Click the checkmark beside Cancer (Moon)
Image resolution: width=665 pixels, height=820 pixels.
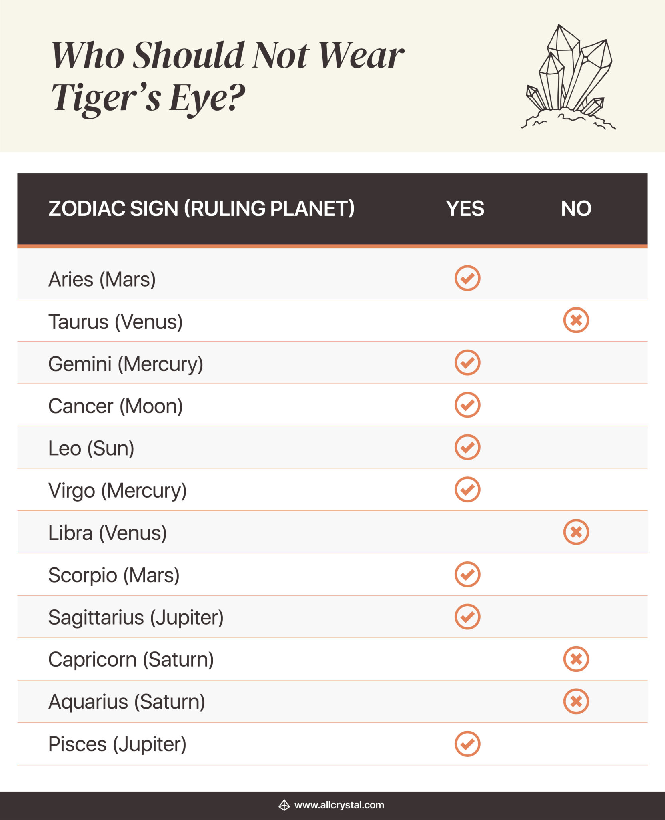tap(467, 405)
